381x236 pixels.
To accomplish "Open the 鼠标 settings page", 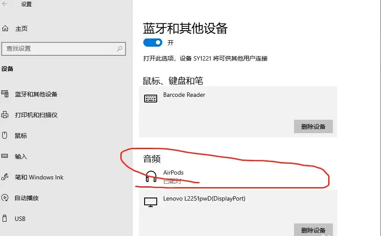I will (x=21, y=136).
